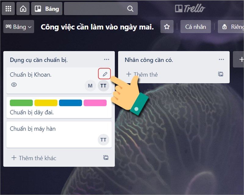Image resolution: width=244 pixels, height=195 pixels.
Task: Expand the Bảng view switcher dropdown
Action: point(19,27)
